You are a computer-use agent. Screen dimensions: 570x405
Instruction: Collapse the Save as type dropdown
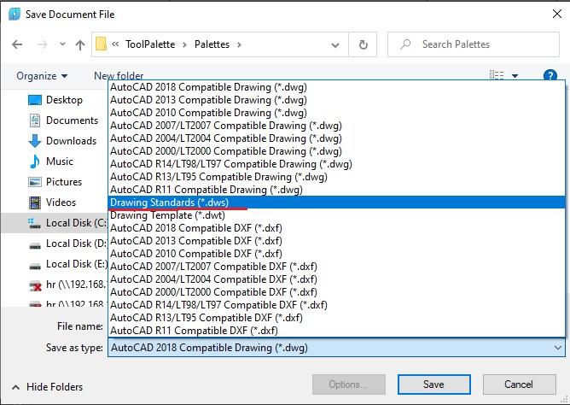[x=557, y=348]
